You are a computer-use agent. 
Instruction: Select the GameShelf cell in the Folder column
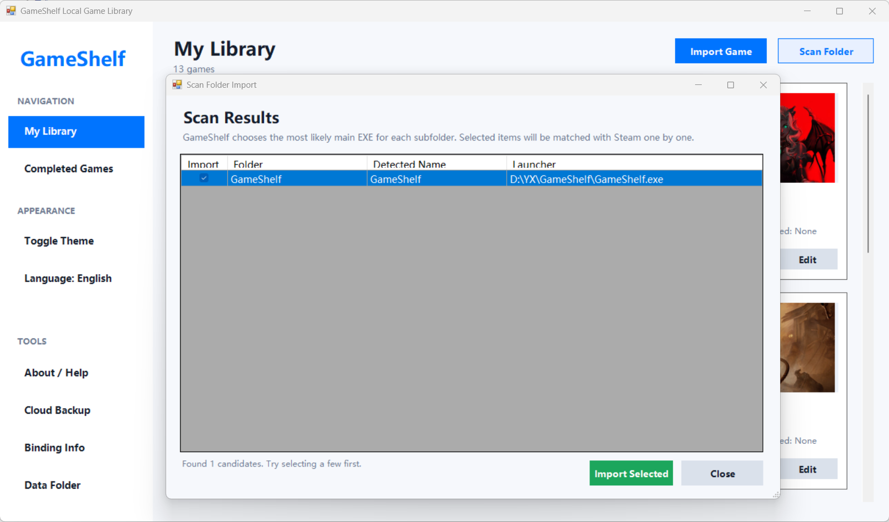(297, 179)
